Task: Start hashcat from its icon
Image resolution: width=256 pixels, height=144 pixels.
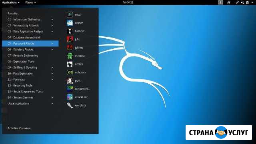Action: 70,31
